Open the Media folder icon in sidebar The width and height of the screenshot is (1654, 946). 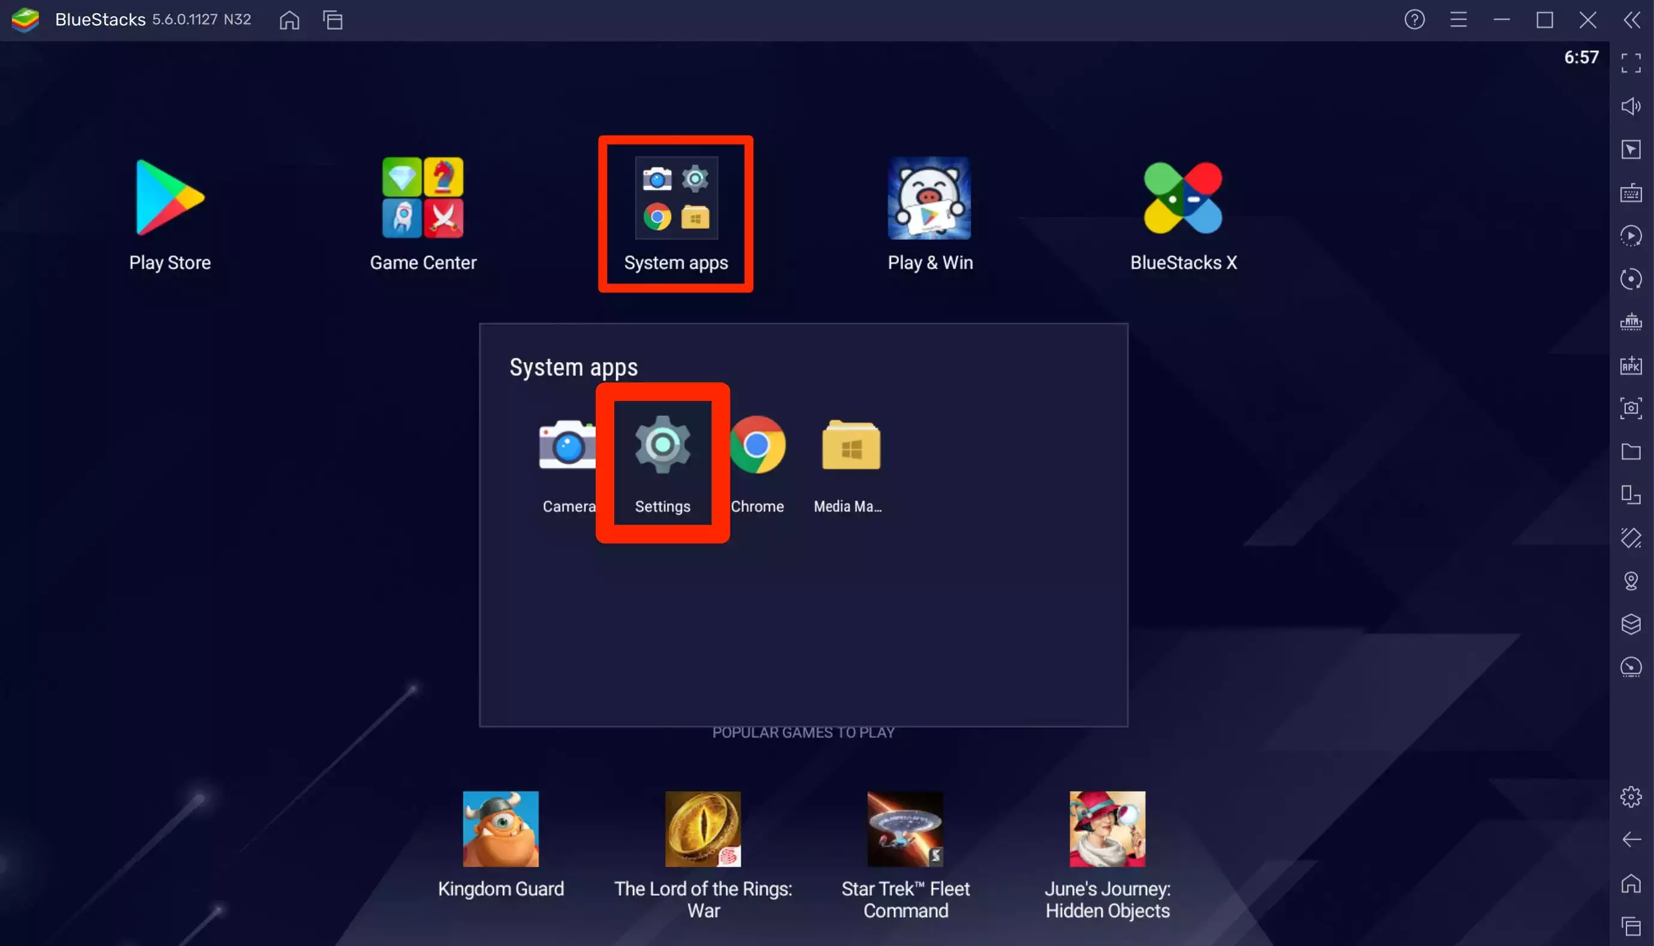pos(1631,451)
